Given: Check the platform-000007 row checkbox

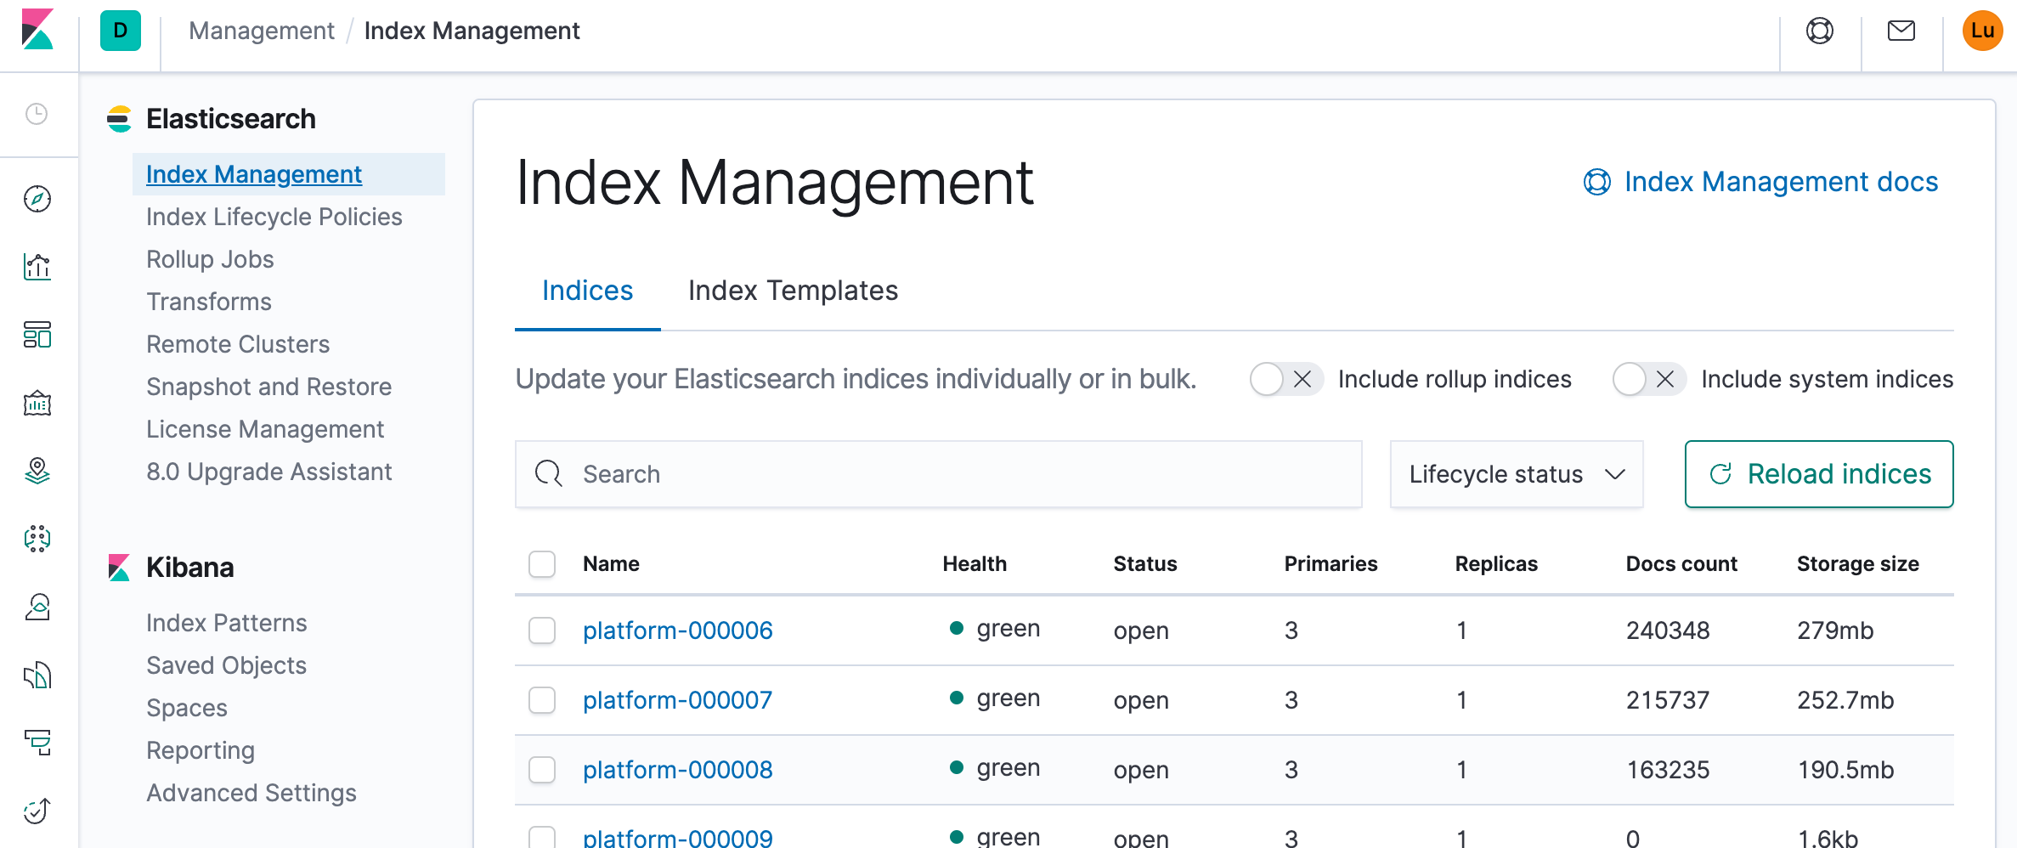Looking at the screenshot, I should click(542, 700).
